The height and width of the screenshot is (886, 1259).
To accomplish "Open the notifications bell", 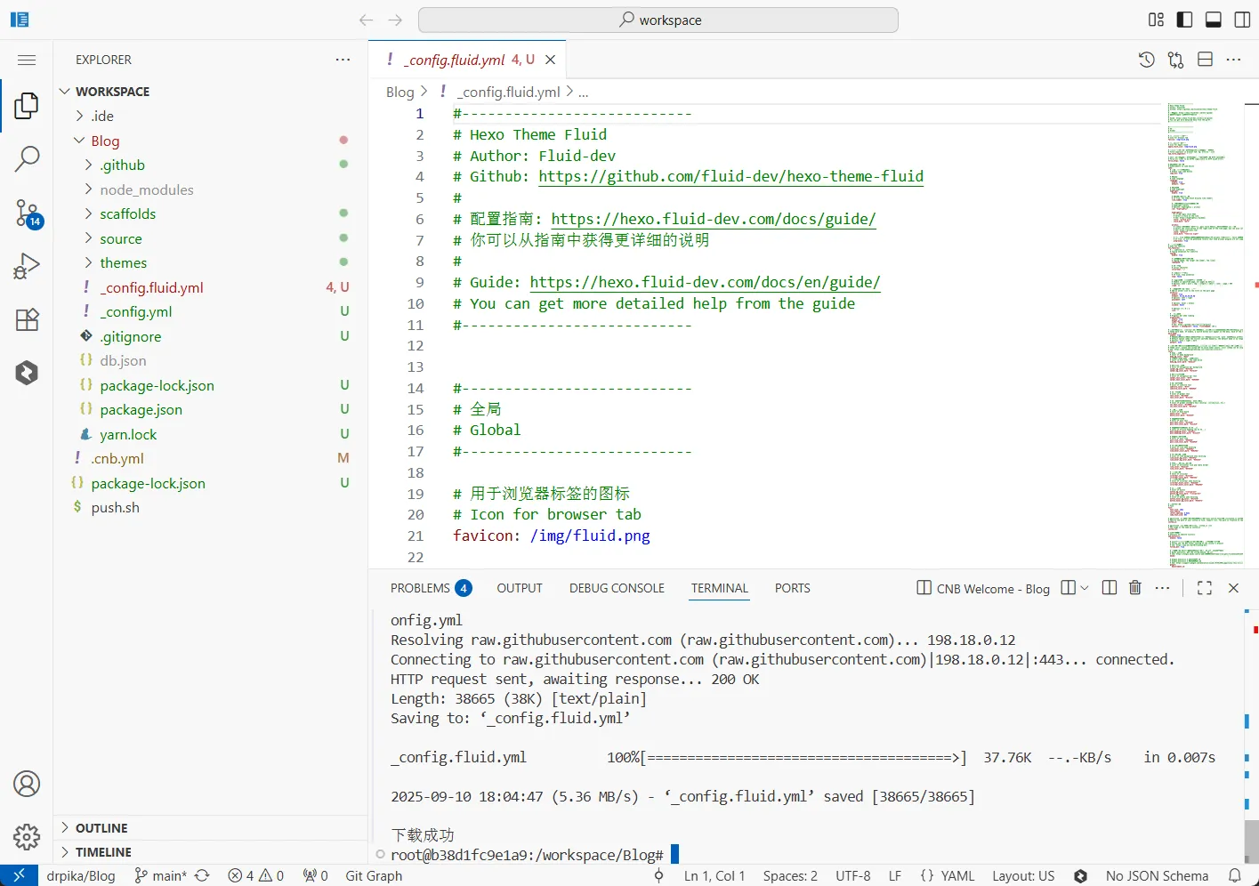I will point(1235,875).
